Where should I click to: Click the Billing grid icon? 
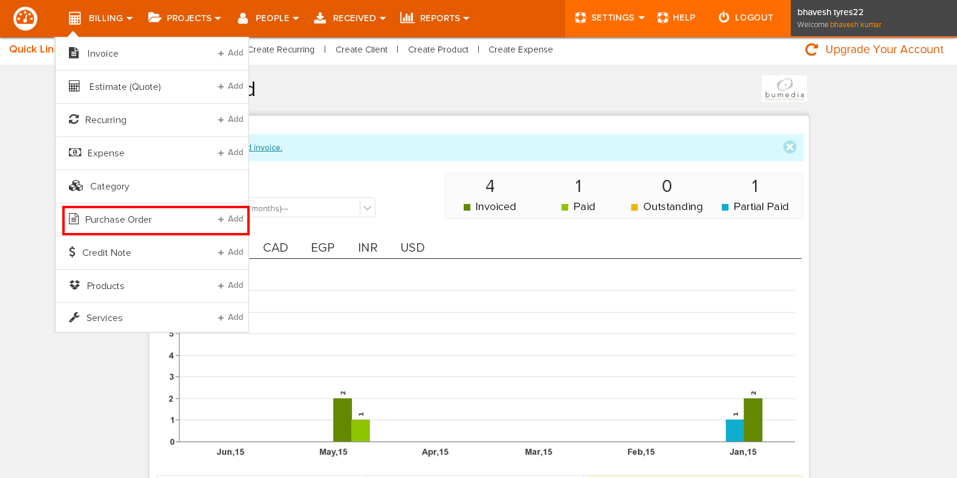[x=75, y=18]
